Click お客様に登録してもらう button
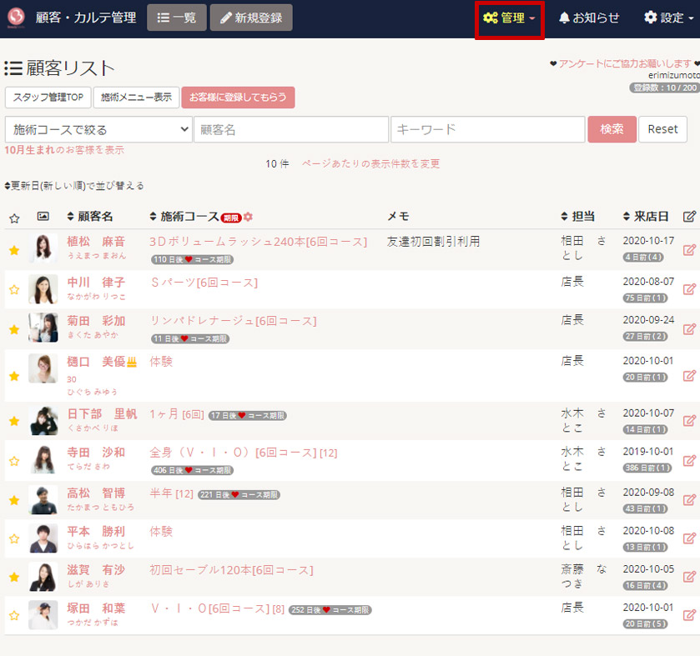This screenshot has width=700, height=656. (x=238, y=98)
